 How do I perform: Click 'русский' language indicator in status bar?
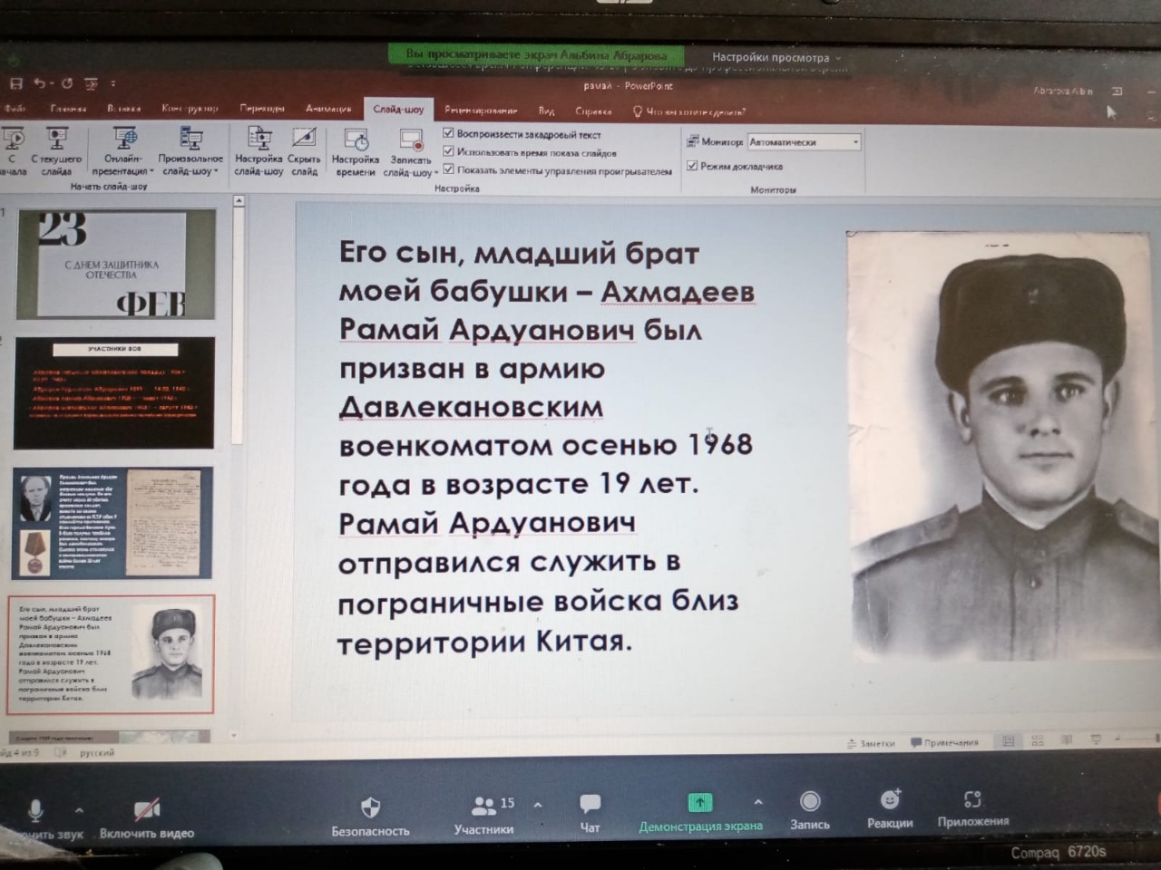pos(97,752)
